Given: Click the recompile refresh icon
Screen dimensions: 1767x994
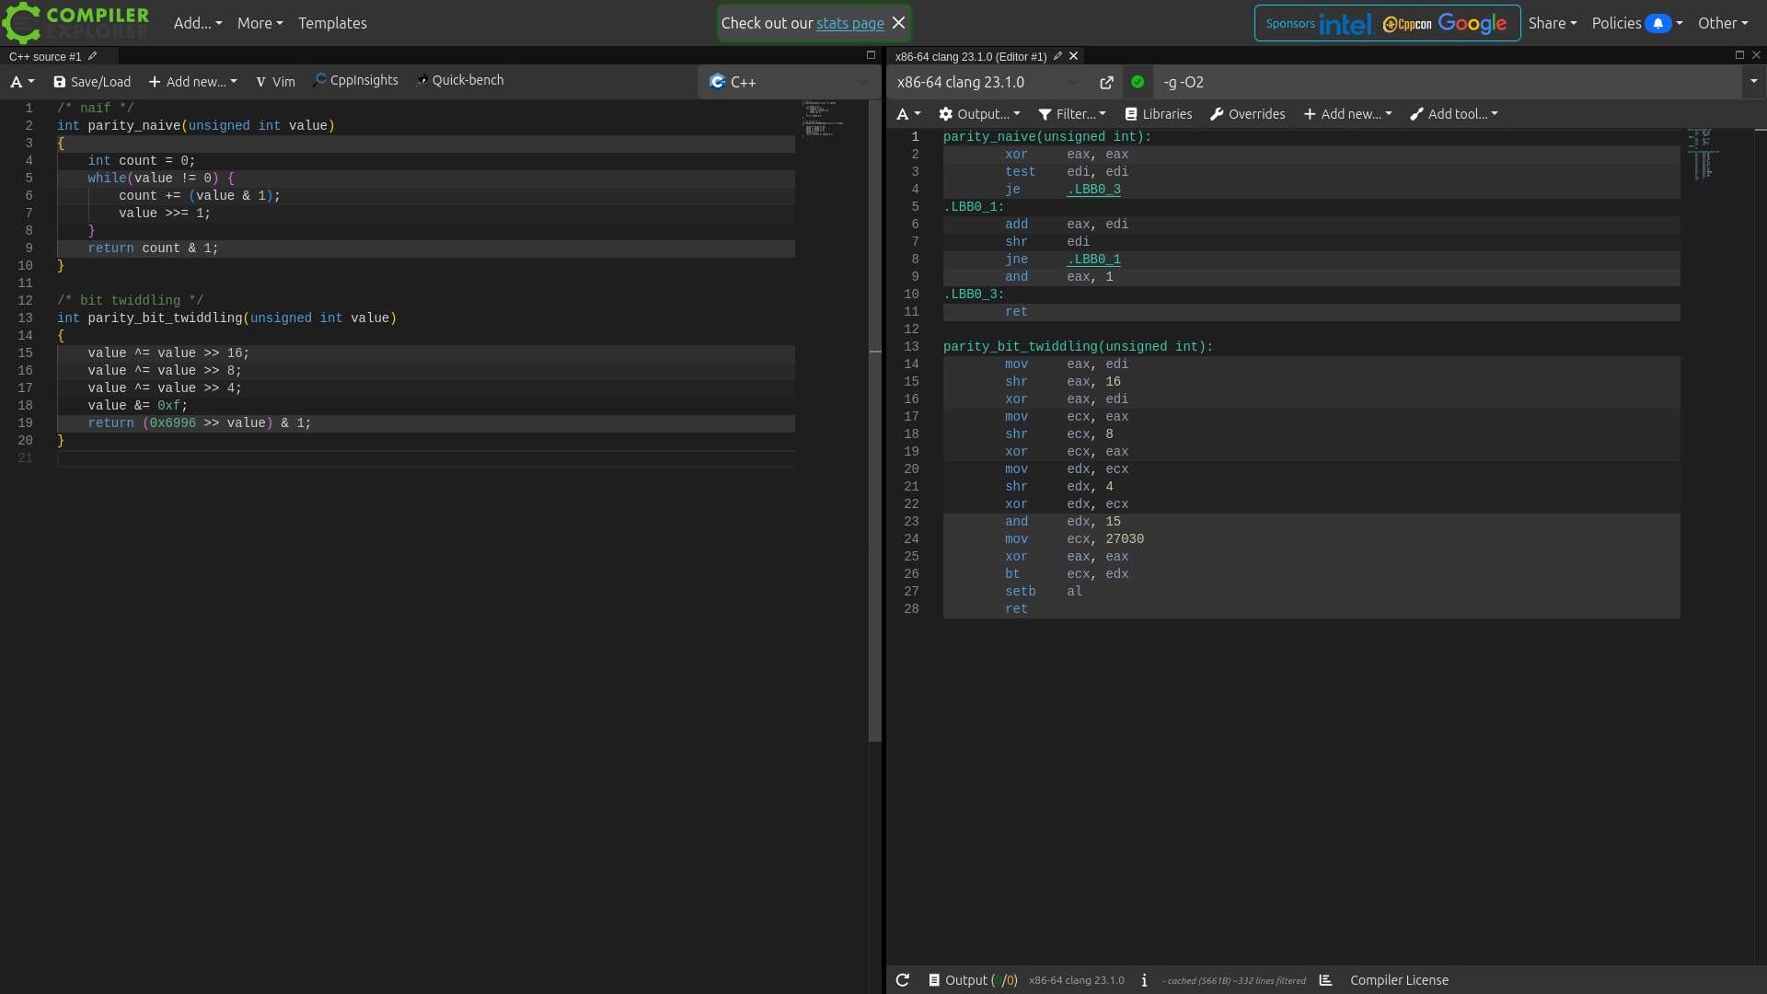Looking at the screenshot, I should [x=903, y=980].
